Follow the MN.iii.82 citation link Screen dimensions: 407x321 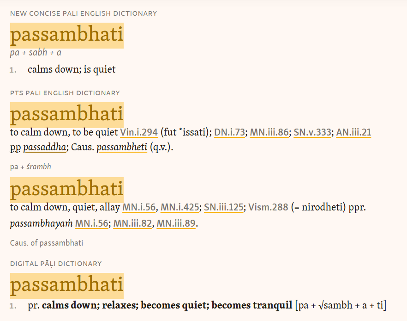pyautogui.click(x=132, y=223)
